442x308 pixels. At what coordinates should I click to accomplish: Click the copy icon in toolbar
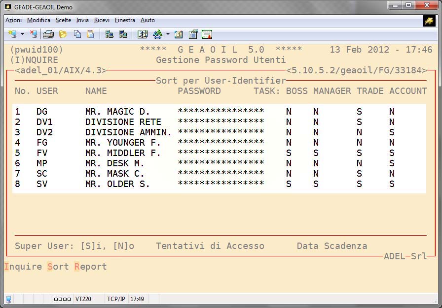pos(77,34)
